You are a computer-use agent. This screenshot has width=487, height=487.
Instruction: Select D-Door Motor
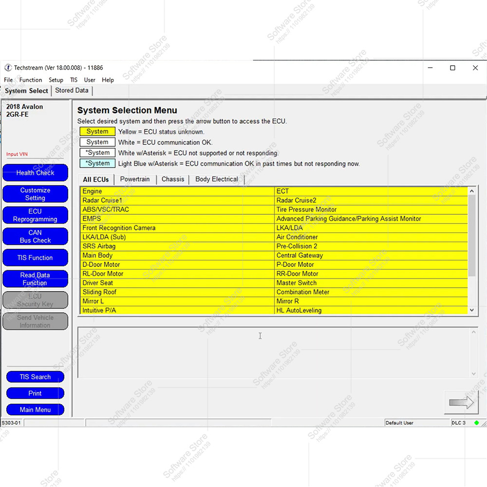tap(177, 264)
